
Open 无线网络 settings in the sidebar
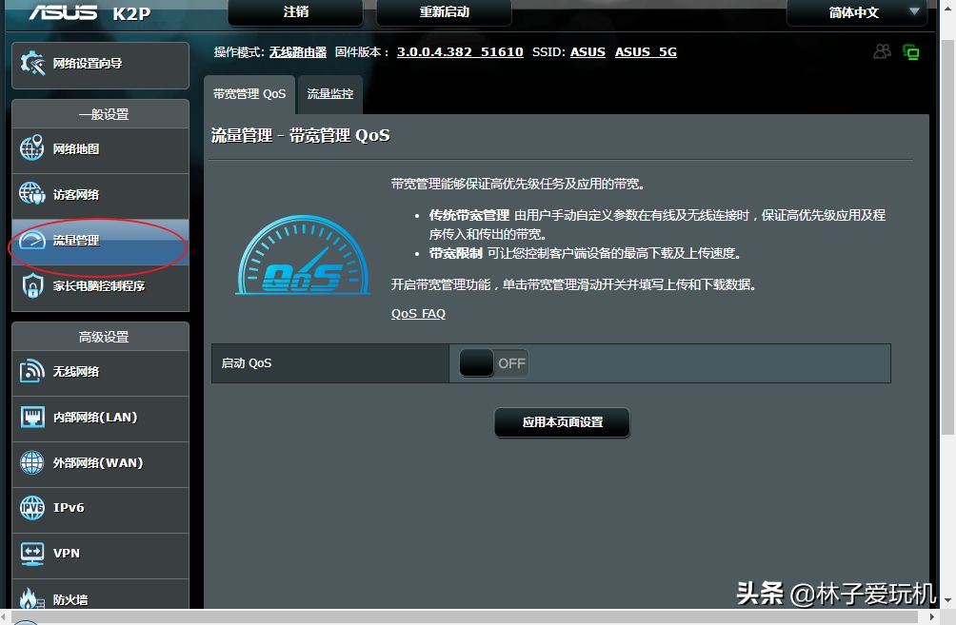pos(100,373)
